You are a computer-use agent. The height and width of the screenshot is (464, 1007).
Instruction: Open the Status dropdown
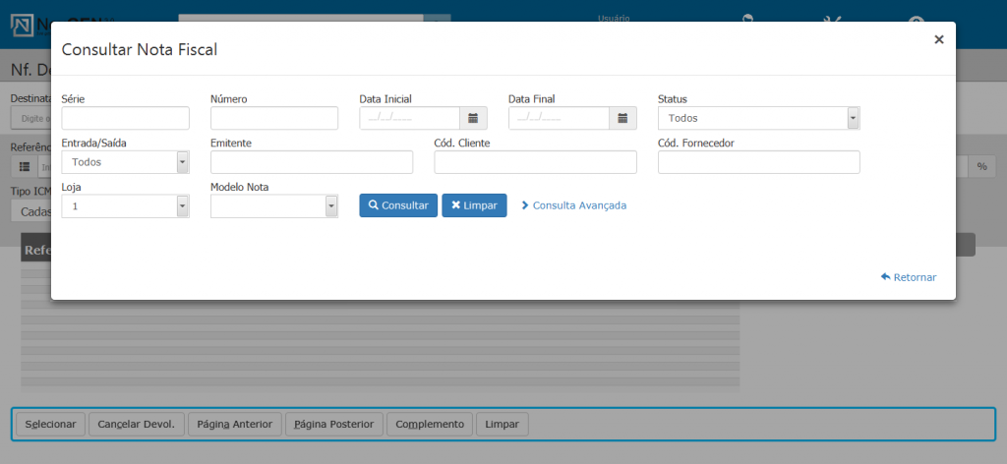758,118
